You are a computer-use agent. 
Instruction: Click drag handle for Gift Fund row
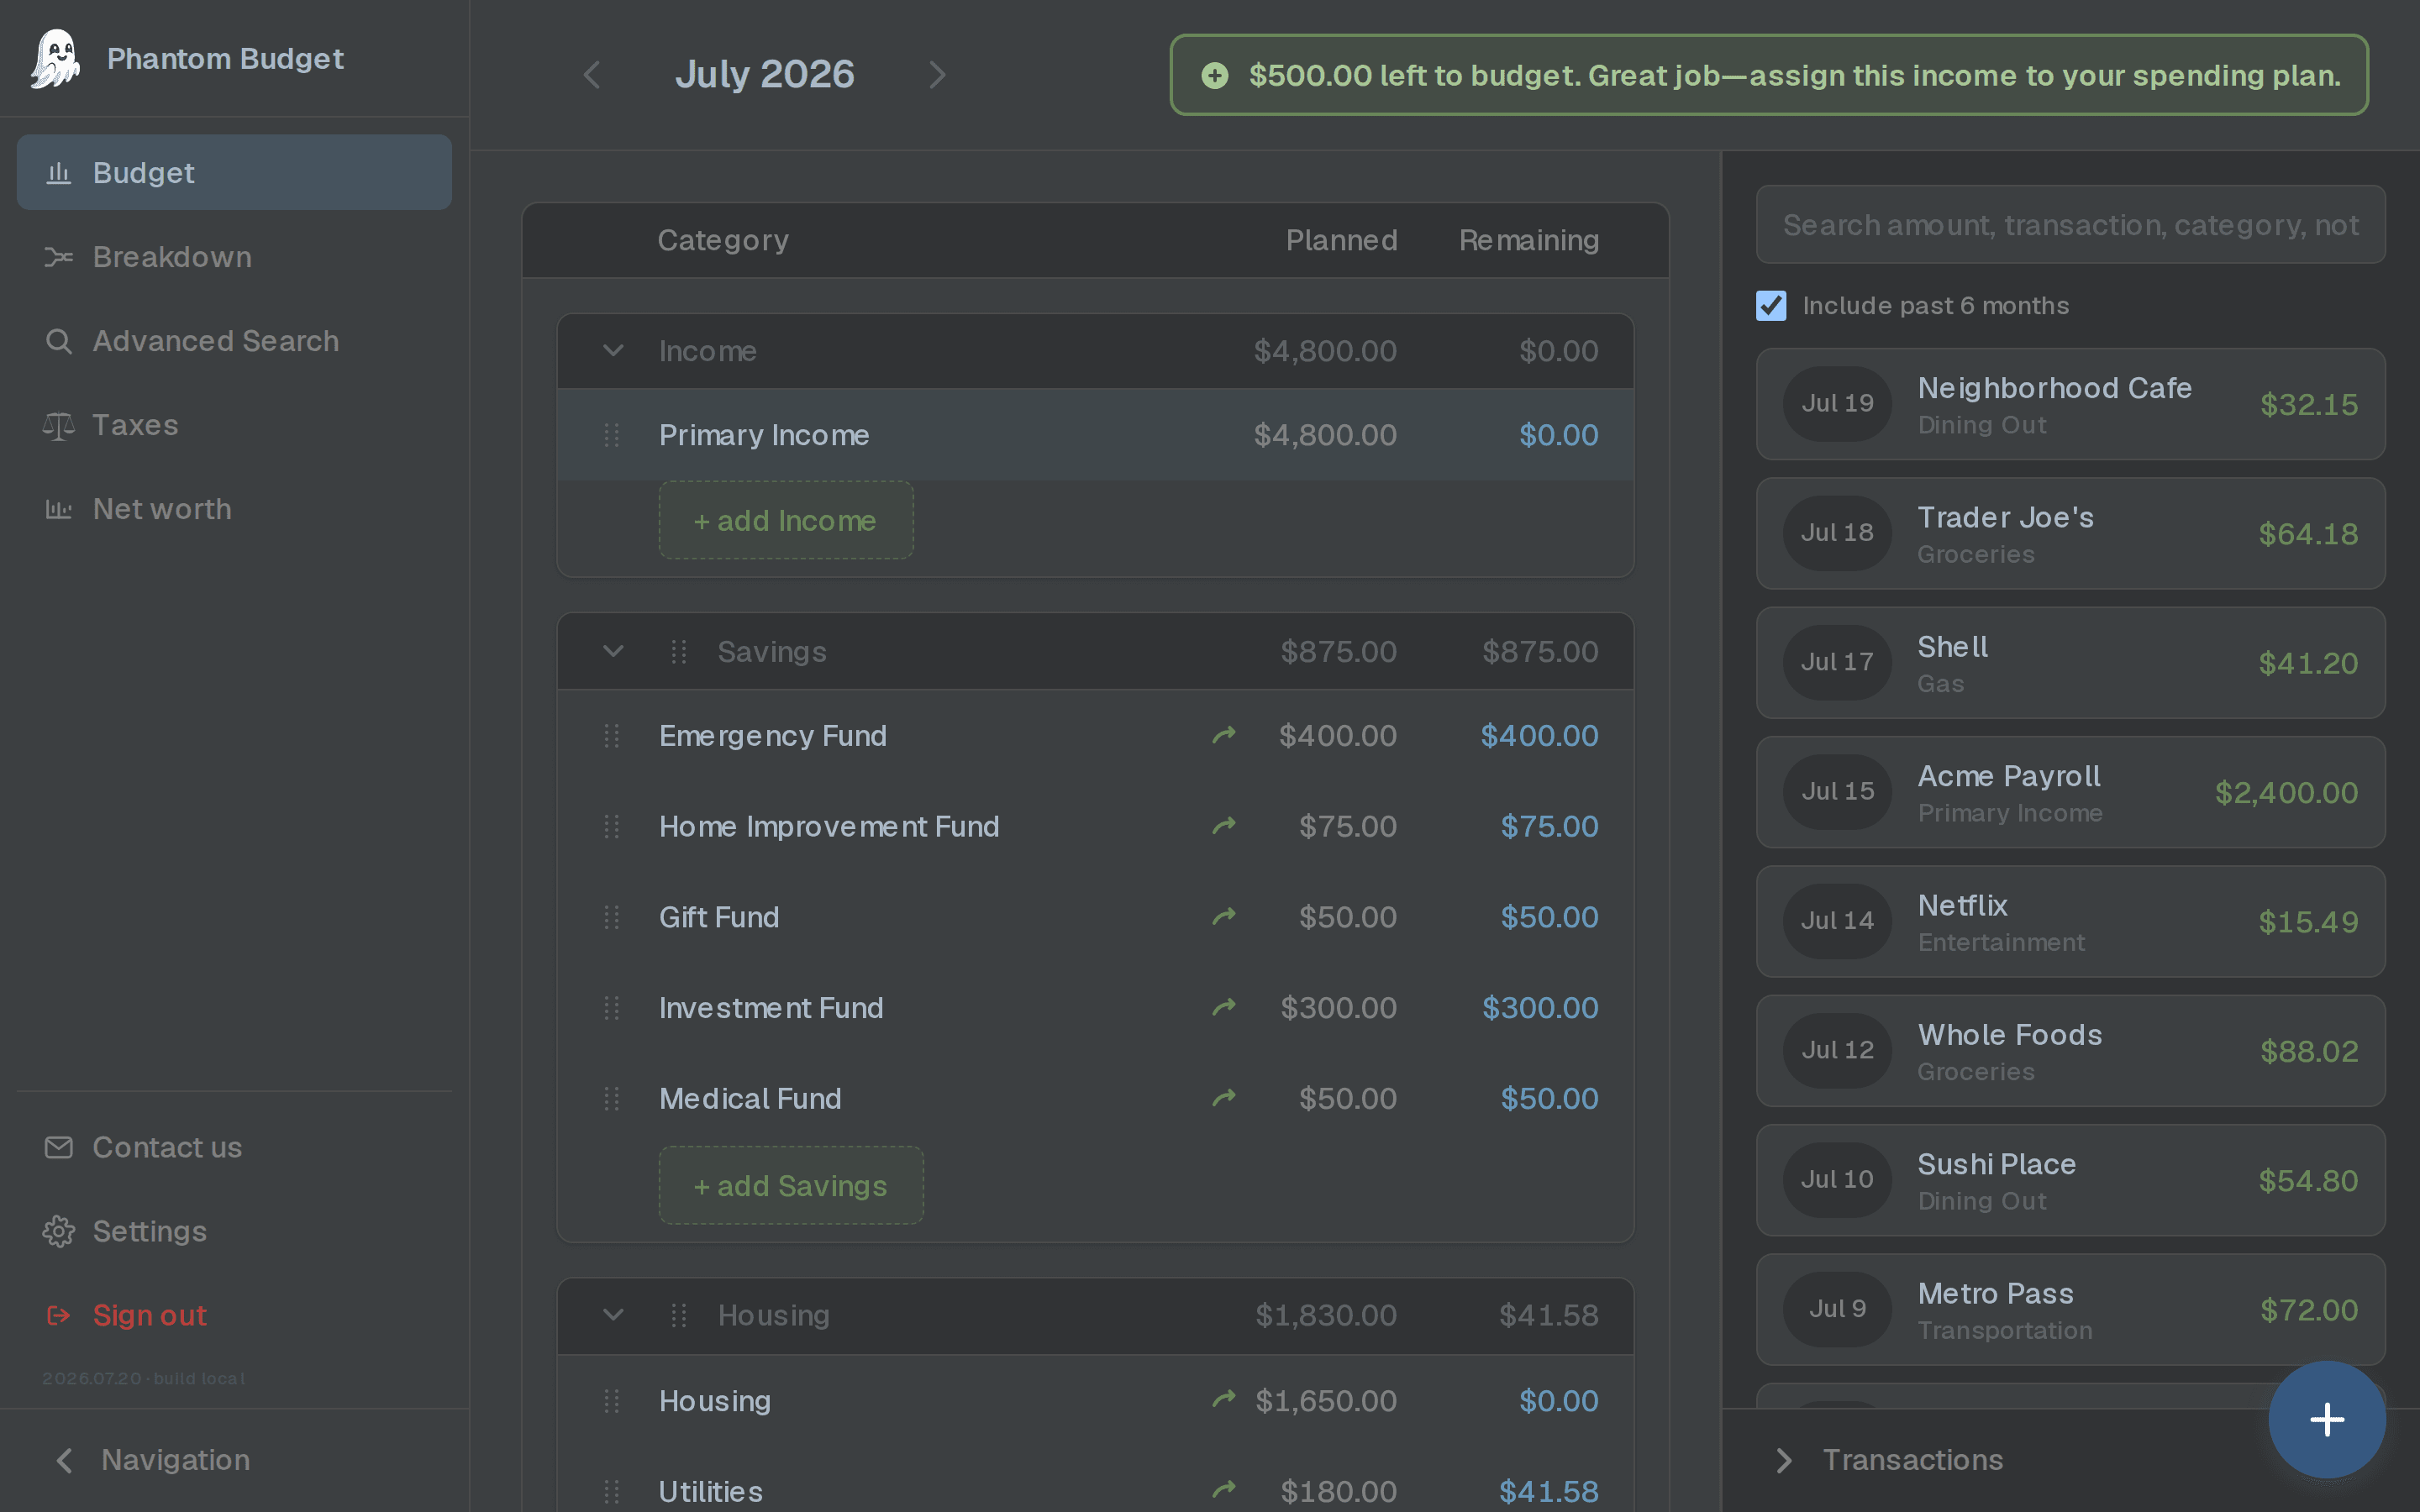click(x=612, y=918)
